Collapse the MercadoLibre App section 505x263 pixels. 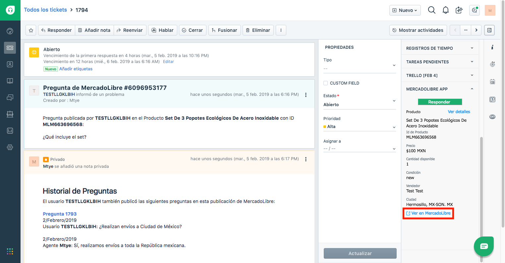click(x=440, y=89)
